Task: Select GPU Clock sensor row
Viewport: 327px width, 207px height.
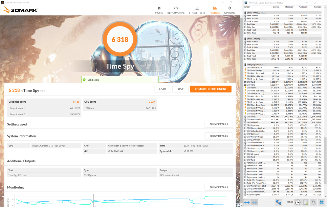Action: tap(283, 117)
